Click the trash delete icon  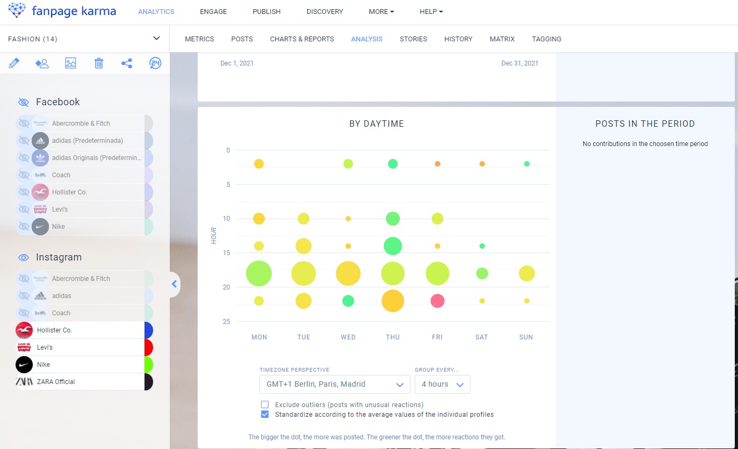point(99,63)
